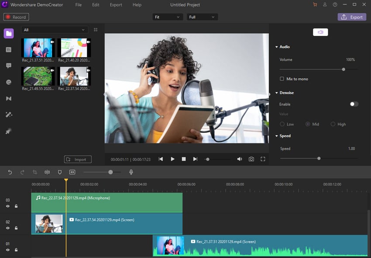This screenshot has width=371, height=258.
Task: Open the Text tool panel
Action: 8,49
